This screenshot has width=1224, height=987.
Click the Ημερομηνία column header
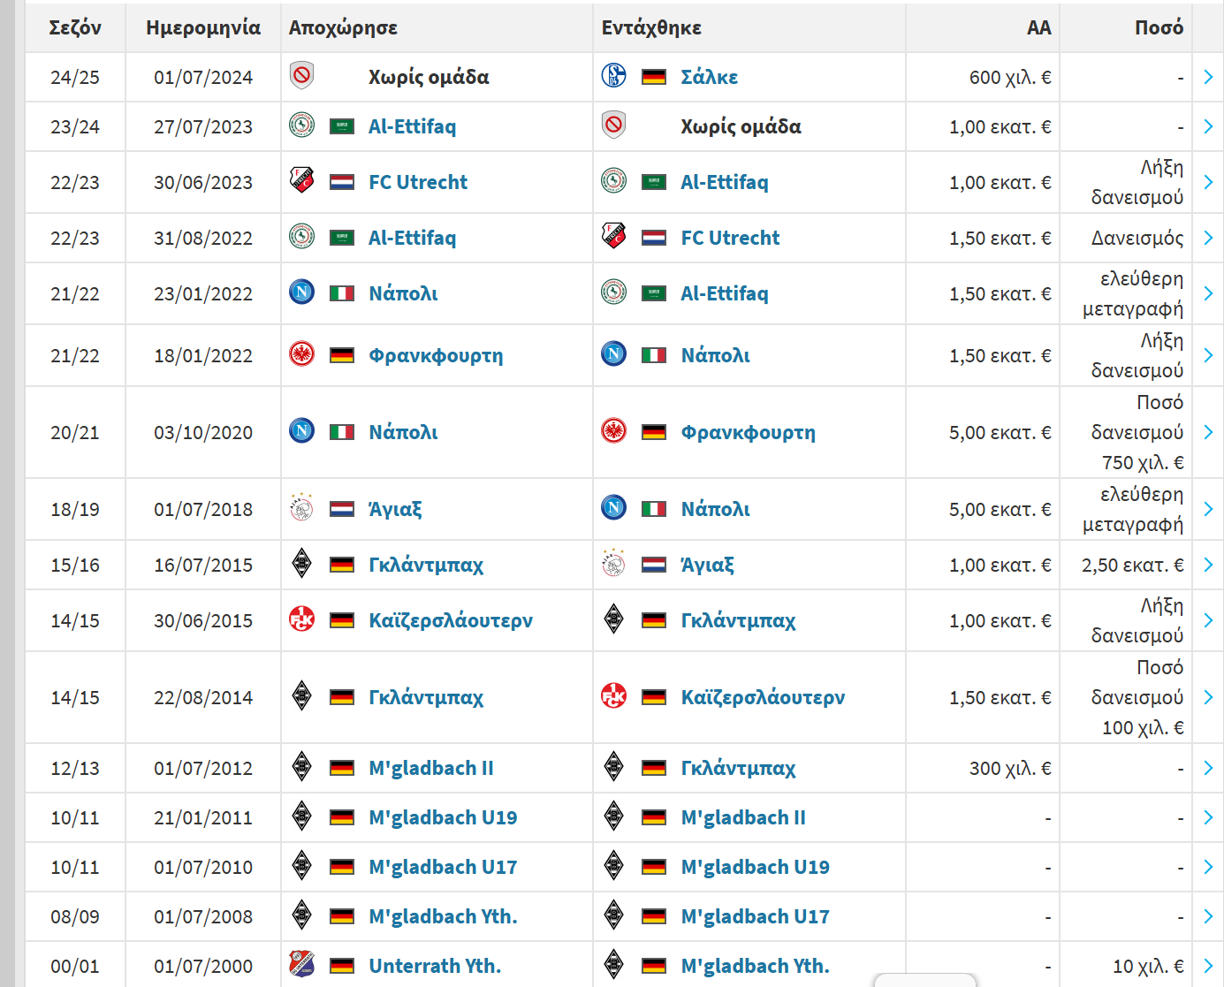[x=203, y=27]
